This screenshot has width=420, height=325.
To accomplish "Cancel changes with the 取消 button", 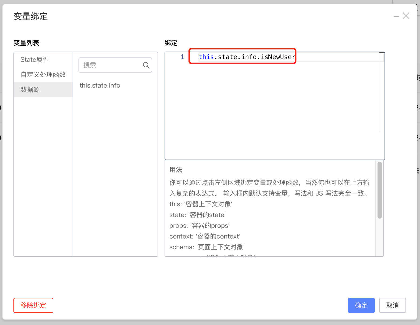I will point(392,305).
